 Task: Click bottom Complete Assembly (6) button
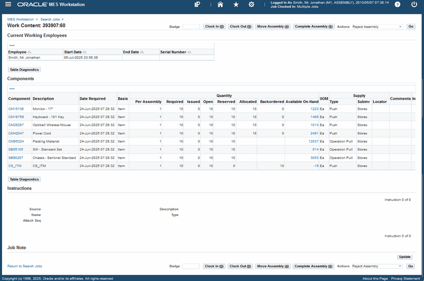tap(313, 266)
